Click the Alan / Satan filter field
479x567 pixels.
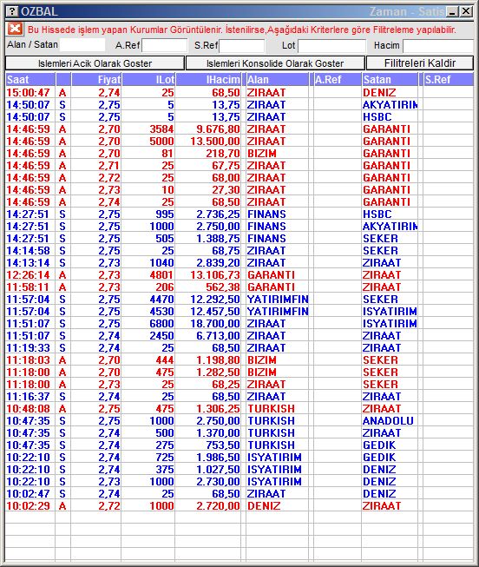point(82,45)
